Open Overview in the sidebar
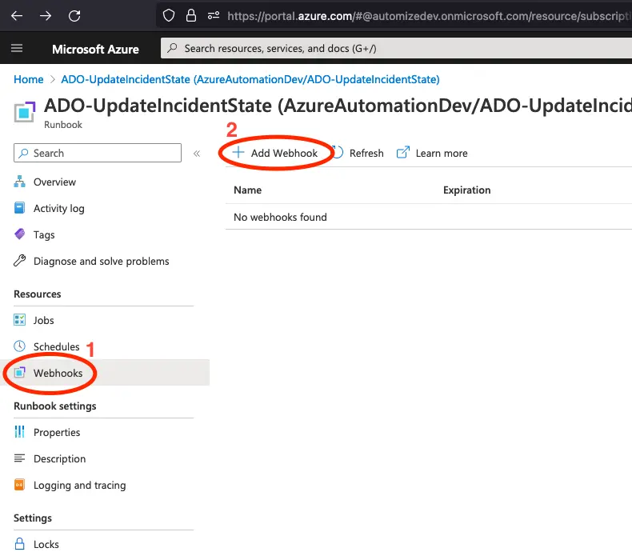Image resolution: width=632 pixels, height=560 pixels. point(54,182)
